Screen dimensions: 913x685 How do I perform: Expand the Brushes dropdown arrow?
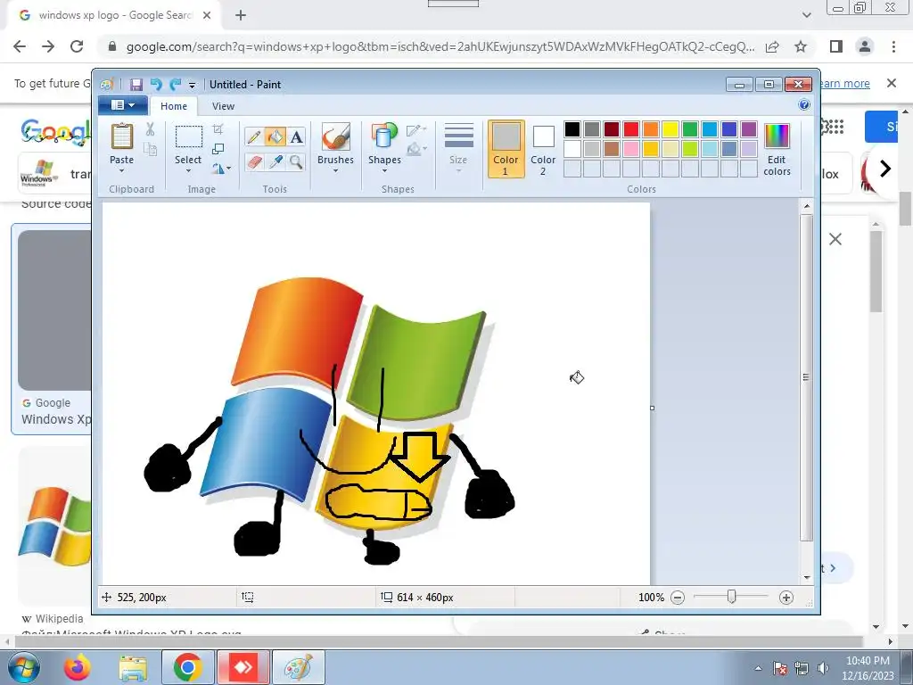[x=335, y=170]
